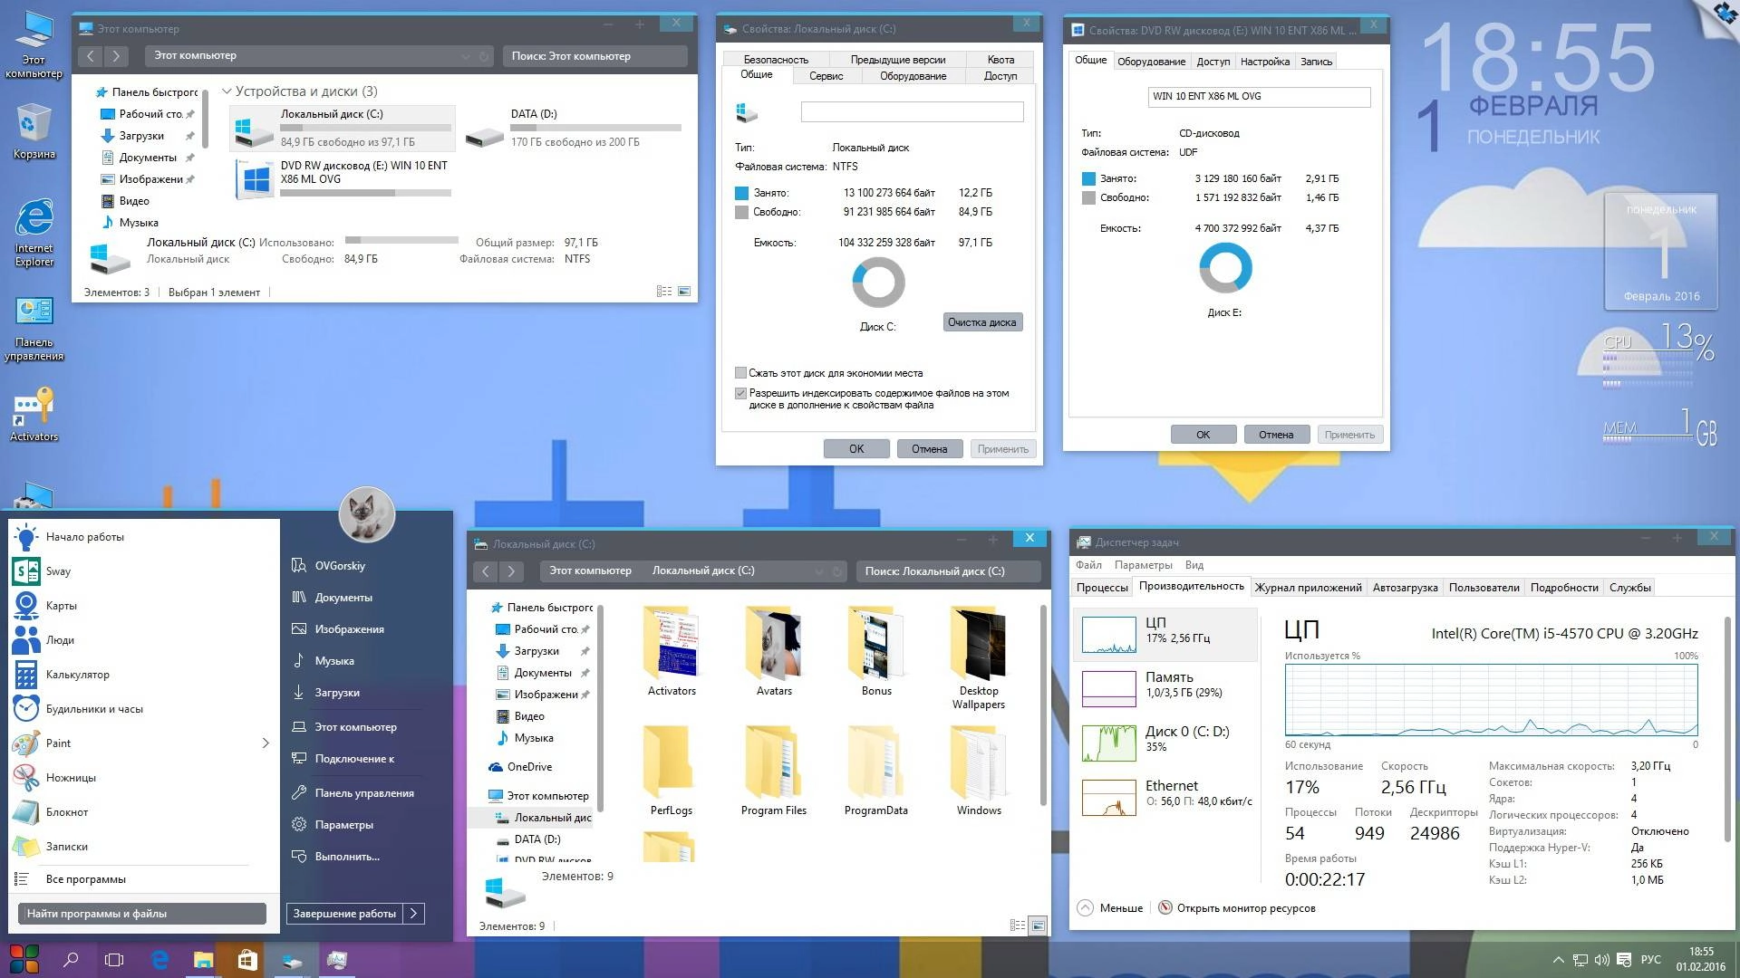Open resource monitor link
The image size is (1740, 978).
click(1236, 908)
